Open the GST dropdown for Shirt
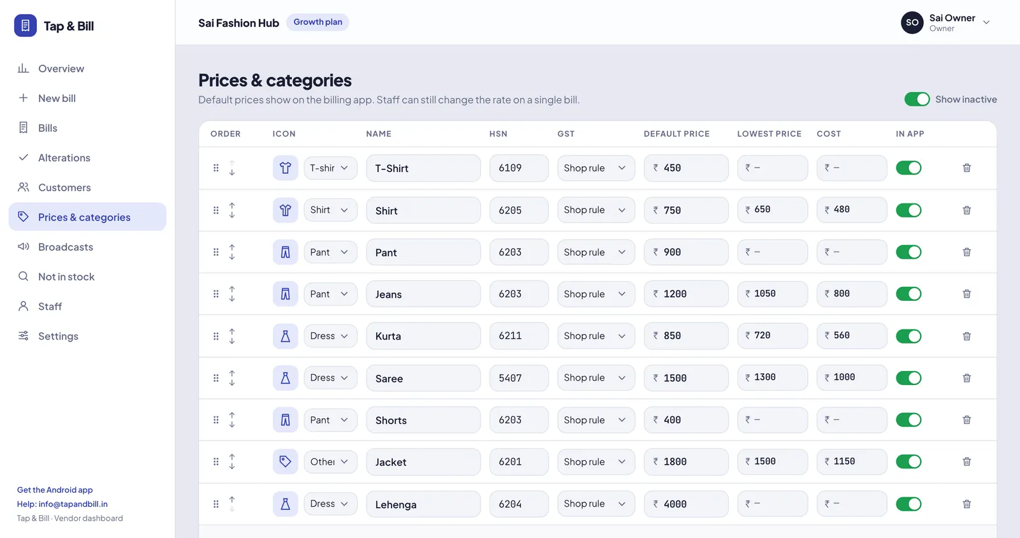Image resolution: width=1020 pixels, height=538 pixels. tap(596, 210)
